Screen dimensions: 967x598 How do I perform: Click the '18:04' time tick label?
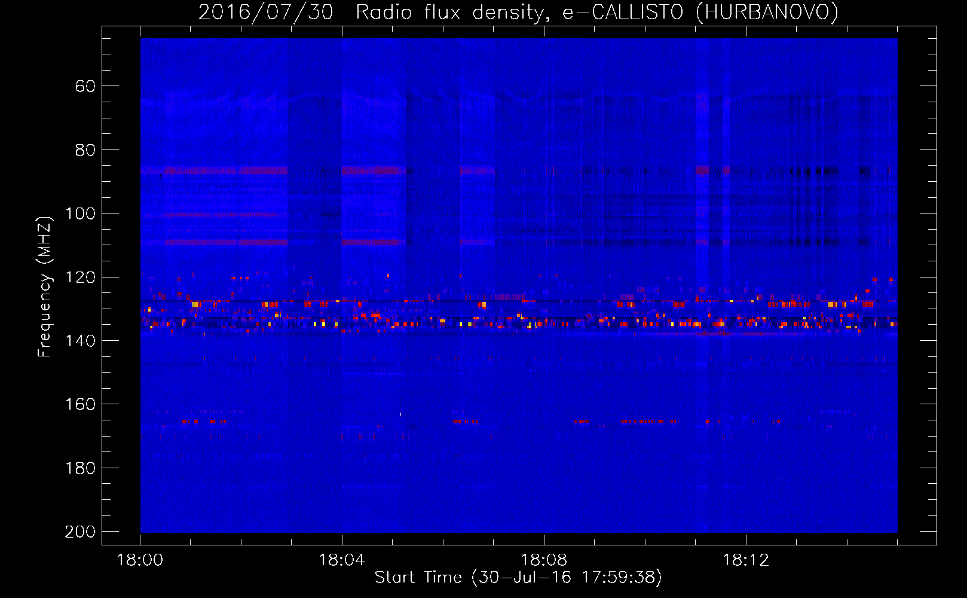pos(342,560)
